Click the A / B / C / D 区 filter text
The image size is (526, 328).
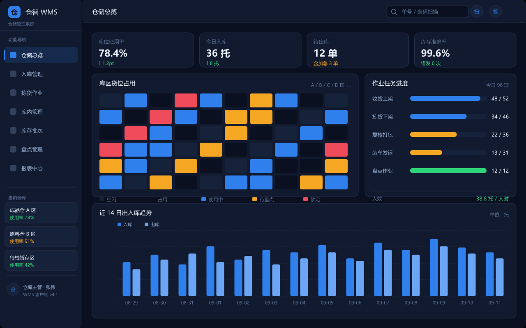[x=331, y=85]
